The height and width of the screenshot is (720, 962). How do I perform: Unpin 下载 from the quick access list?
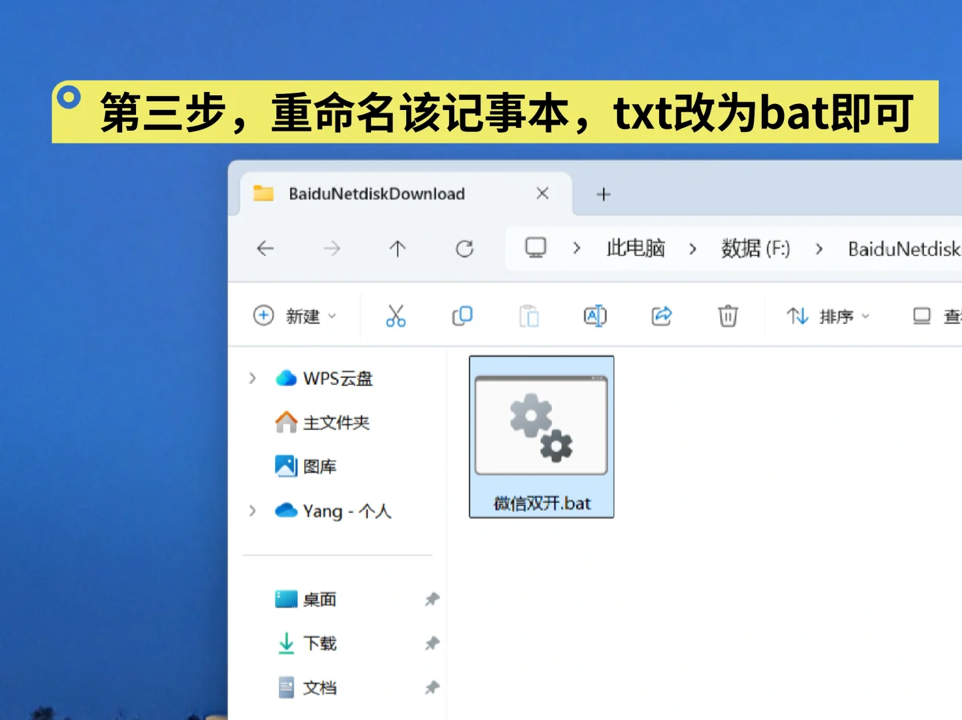(x=431, y=643)
